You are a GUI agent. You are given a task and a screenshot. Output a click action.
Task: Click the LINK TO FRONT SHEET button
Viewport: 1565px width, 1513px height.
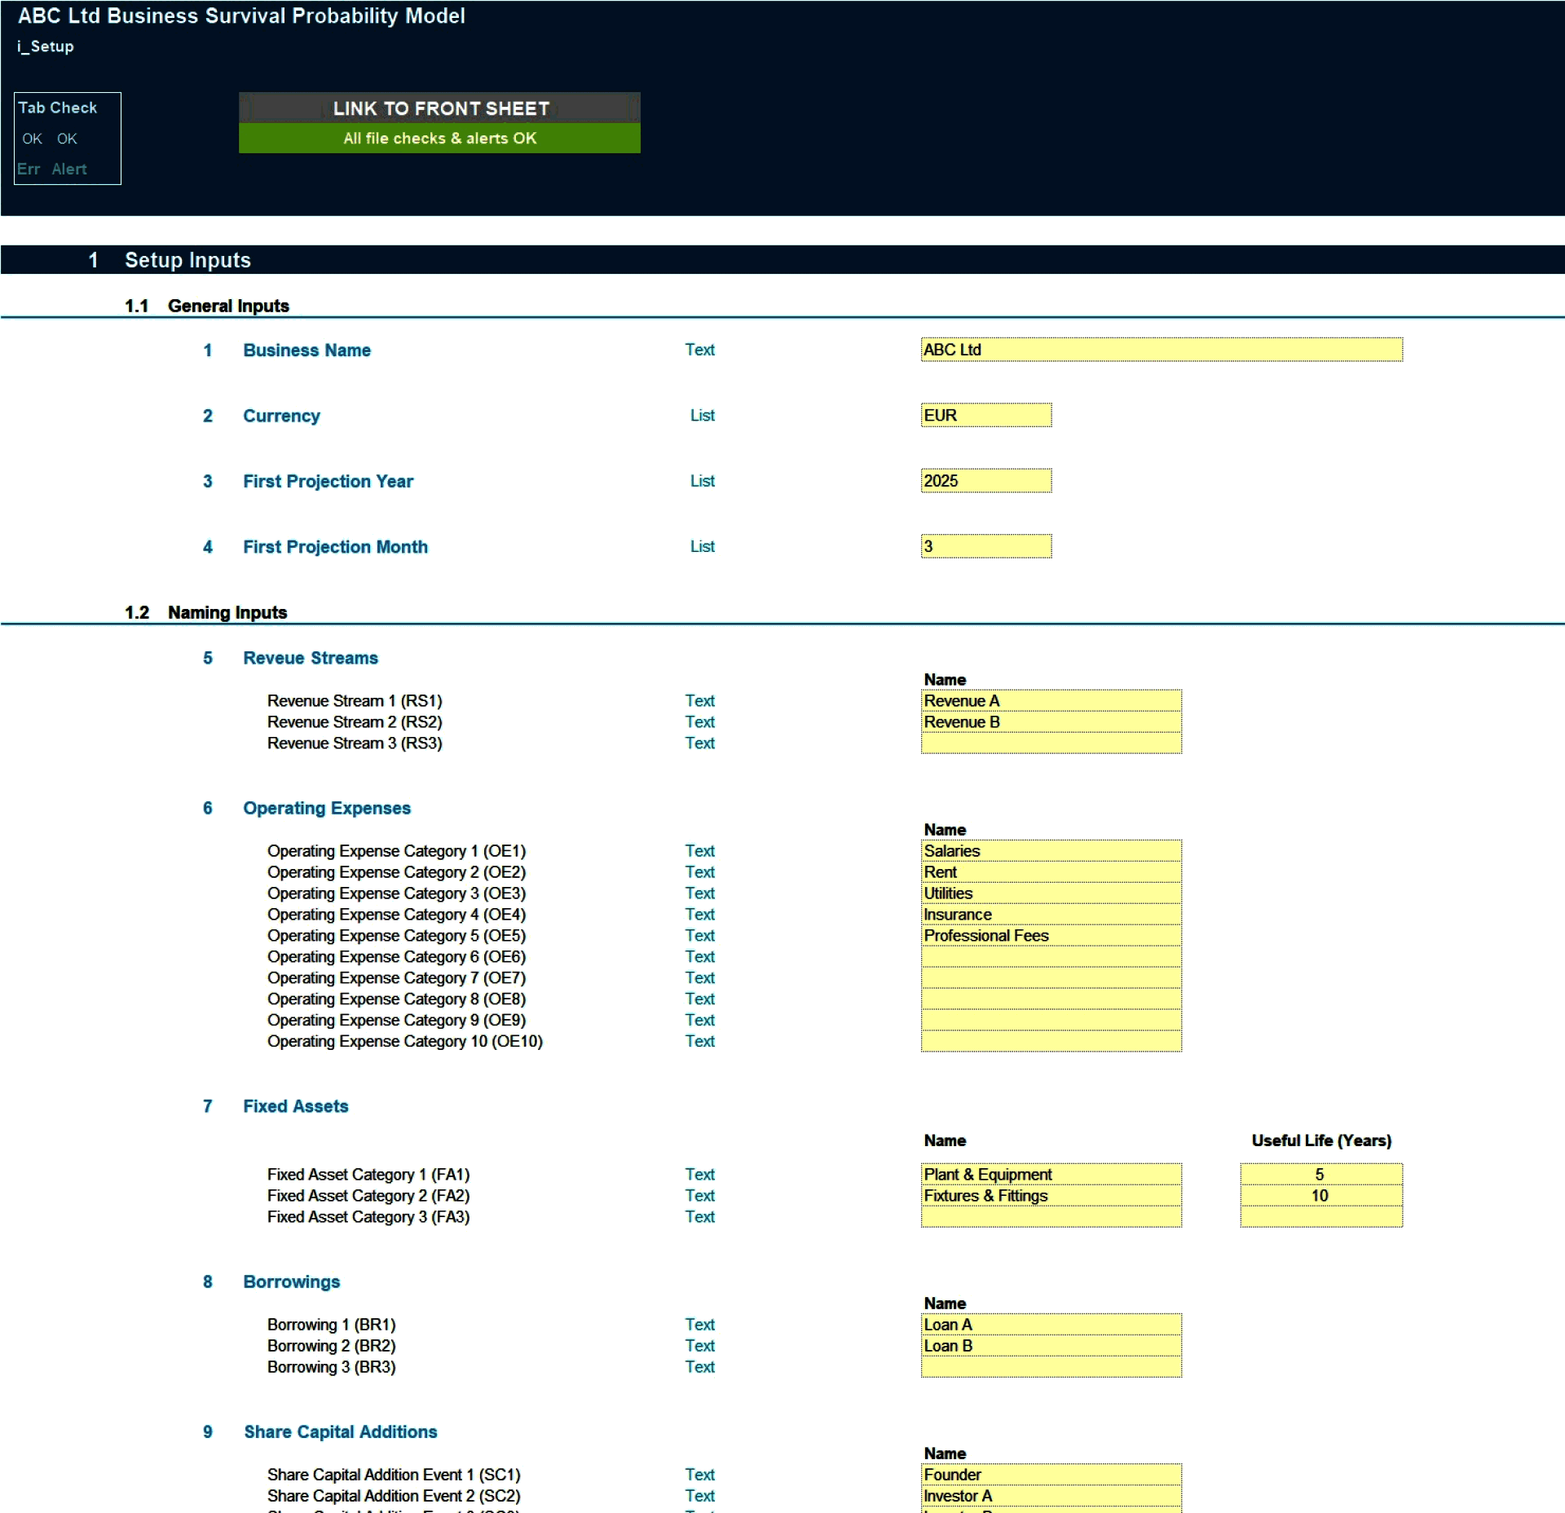[439, 108]
